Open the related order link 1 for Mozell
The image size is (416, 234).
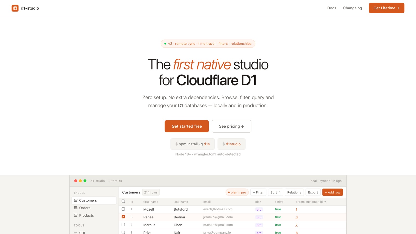click(296, 209)
